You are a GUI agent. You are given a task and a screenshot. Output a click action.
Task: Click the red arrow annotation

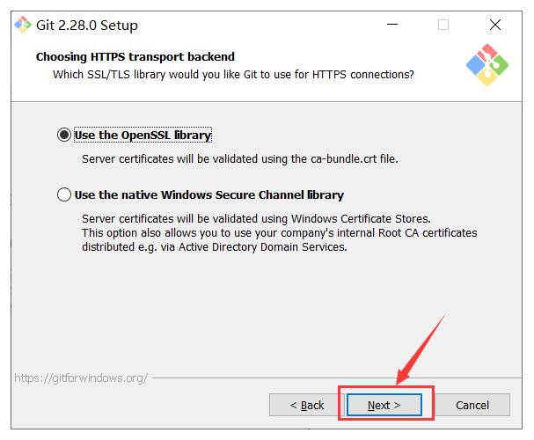(421, 349)
